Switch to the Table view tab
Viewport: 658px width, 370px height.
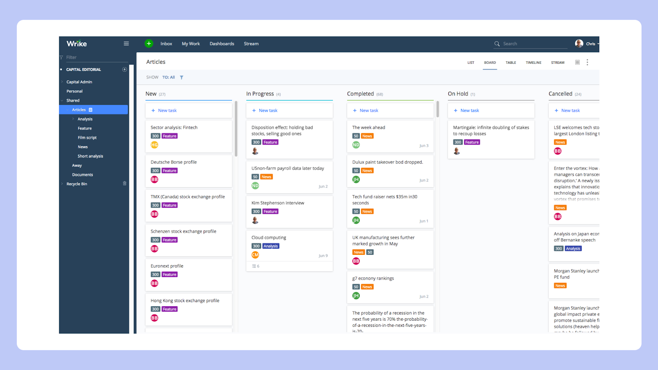click(511, 62)
